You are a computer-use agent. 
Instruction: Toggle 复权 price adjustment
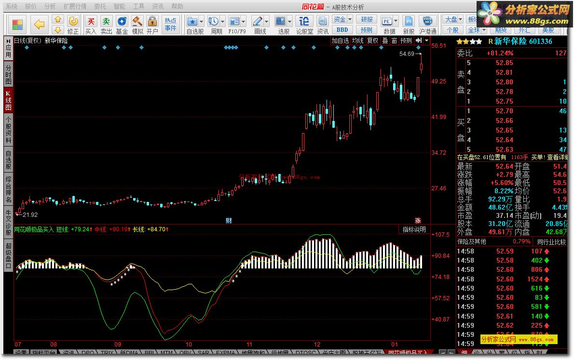click(373, 40)
